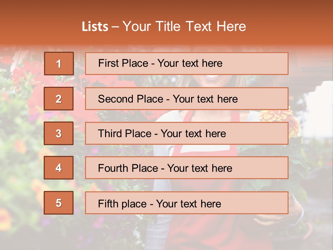The width and height of the screenshot is (333, 250).
Task: Select the Fifth place text box
Action: tap(187, 203)
